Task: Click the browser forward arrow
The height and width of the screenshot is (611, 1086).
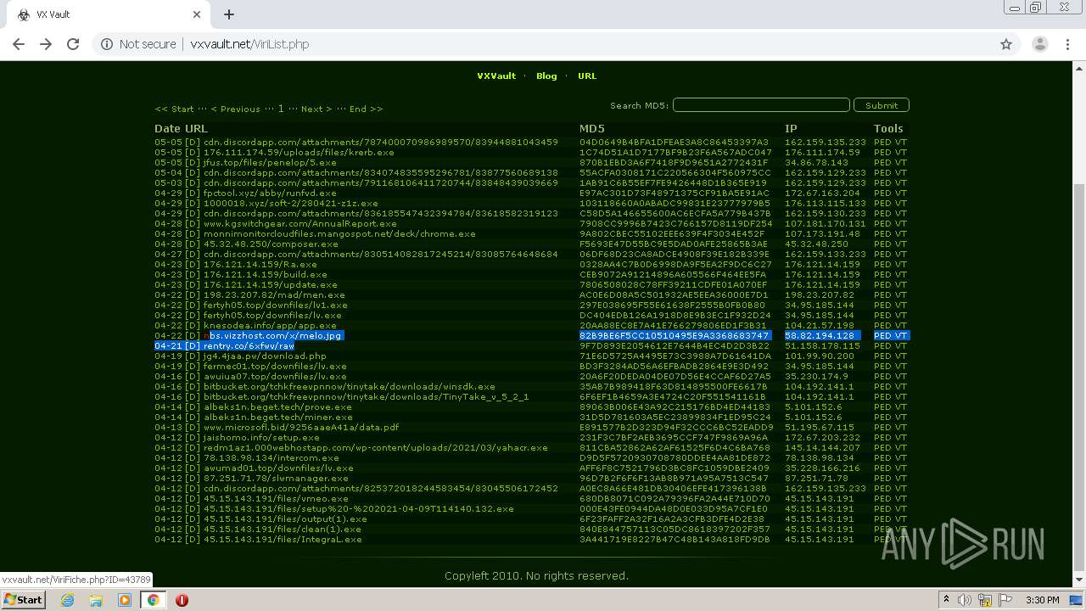Action: (x=46, y=44)
